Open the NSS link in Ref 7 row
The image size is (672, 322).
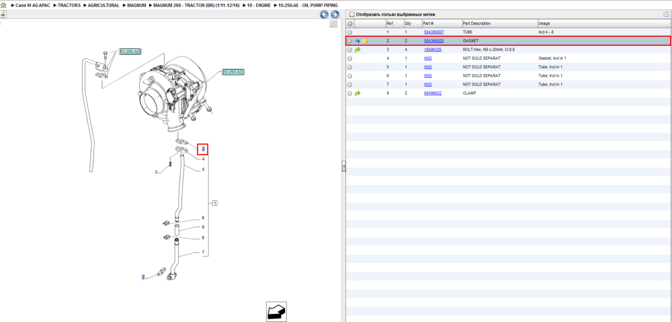pos(427,85)
